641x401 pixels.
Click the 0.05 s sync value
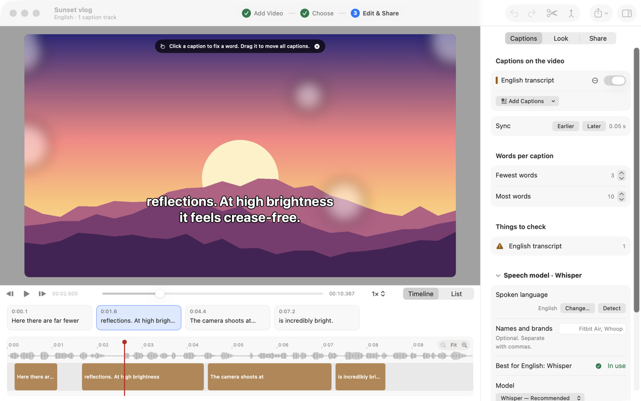coord(617,126)
